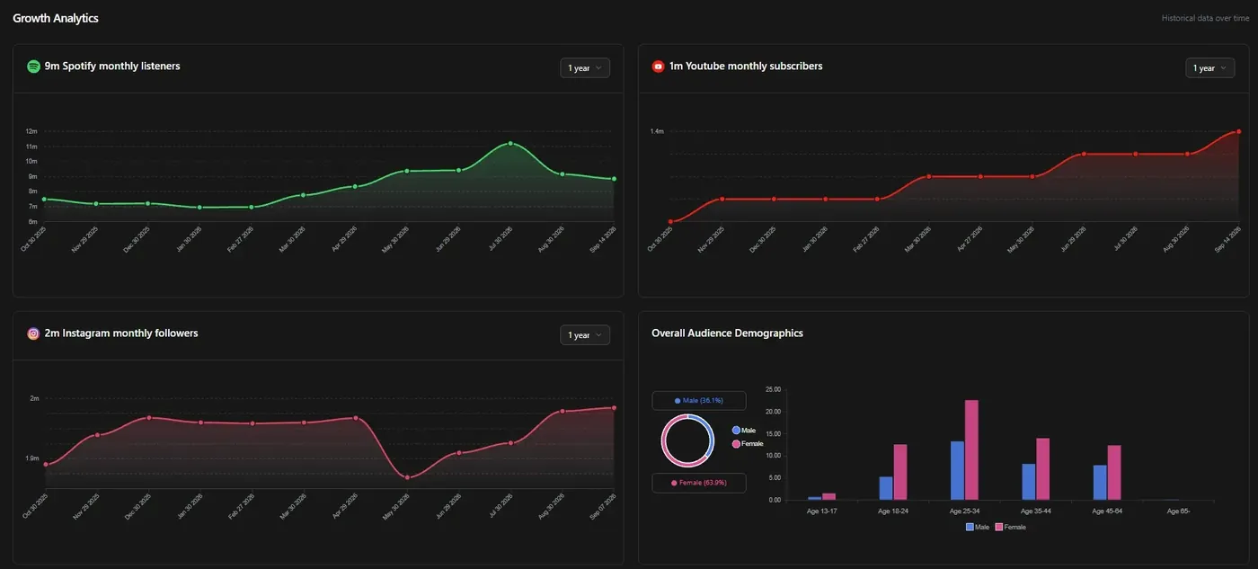Click the '6m' label on Spotify chart
Image resolution: width=1258 pixels, height=569 pixels.
[33, 221]
